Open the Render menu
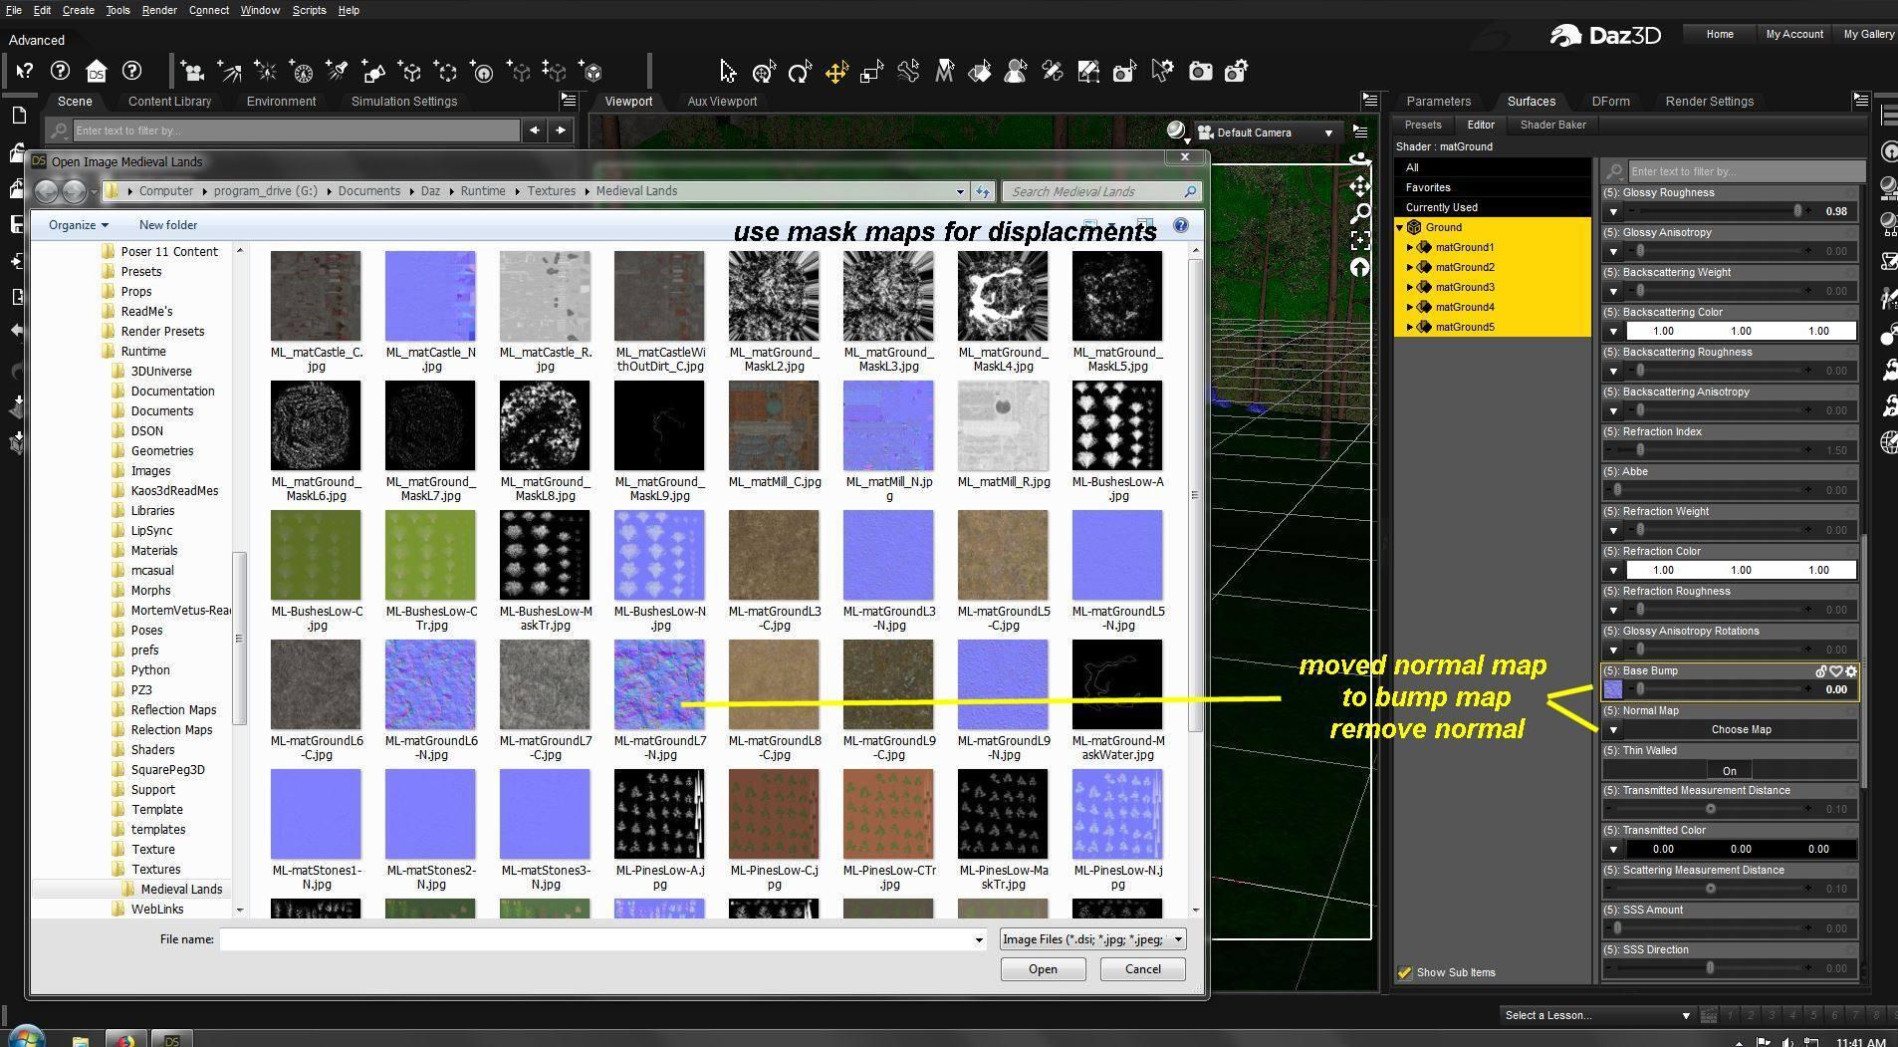Viewport: 1898px width, 1047px height. 158,10
